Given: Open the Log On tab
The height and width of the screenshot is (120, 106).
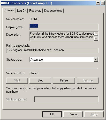Looking at the screenshot, I should (22, 11).
